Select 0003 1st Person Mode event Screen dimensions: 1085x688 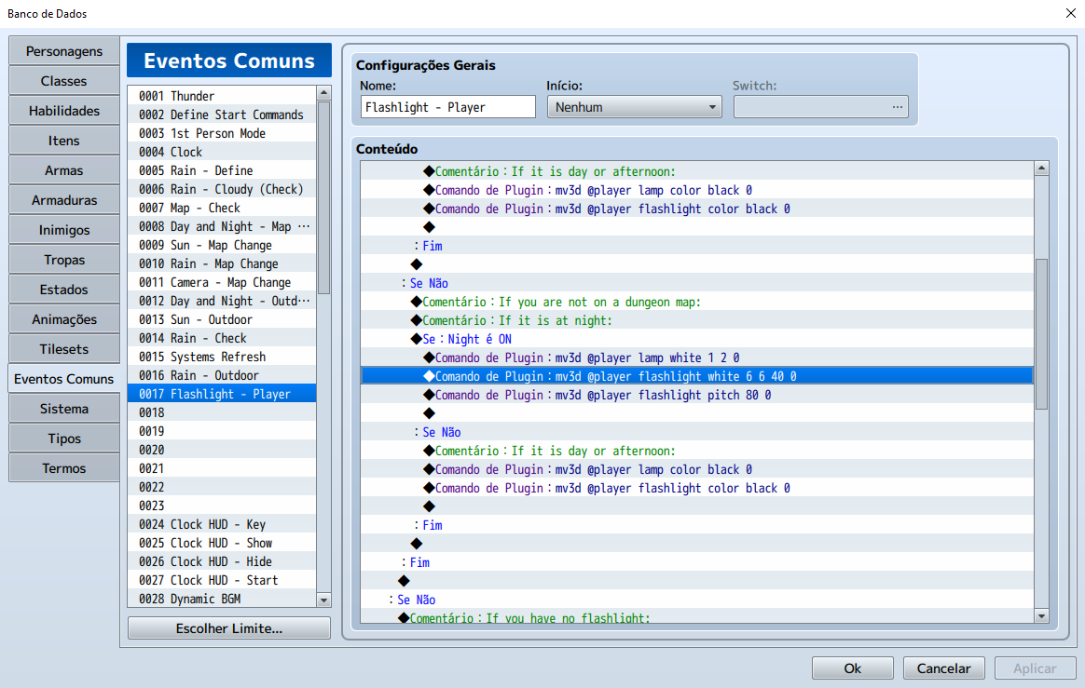tap(222, 133)
